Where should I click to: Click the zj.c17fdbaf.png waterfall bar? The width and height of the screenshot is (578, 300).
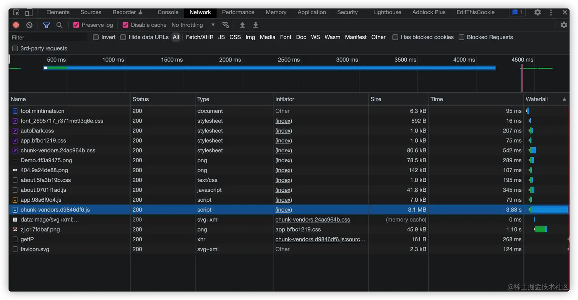(x=541, y=230)
